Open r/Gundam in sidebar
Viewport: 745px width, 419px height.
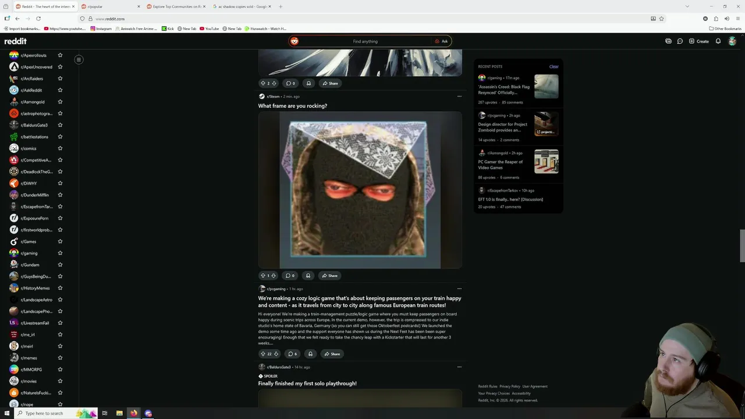(x=30, y=265)
